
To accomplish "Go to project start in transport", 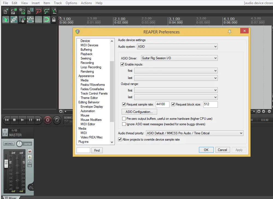I will tap(7, 120).
